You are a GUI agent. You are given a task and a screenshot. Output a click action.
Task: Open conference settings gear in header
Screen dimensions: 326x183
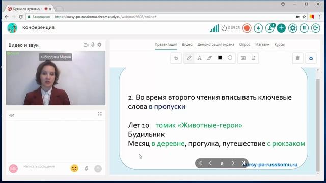tap(292, 28)
